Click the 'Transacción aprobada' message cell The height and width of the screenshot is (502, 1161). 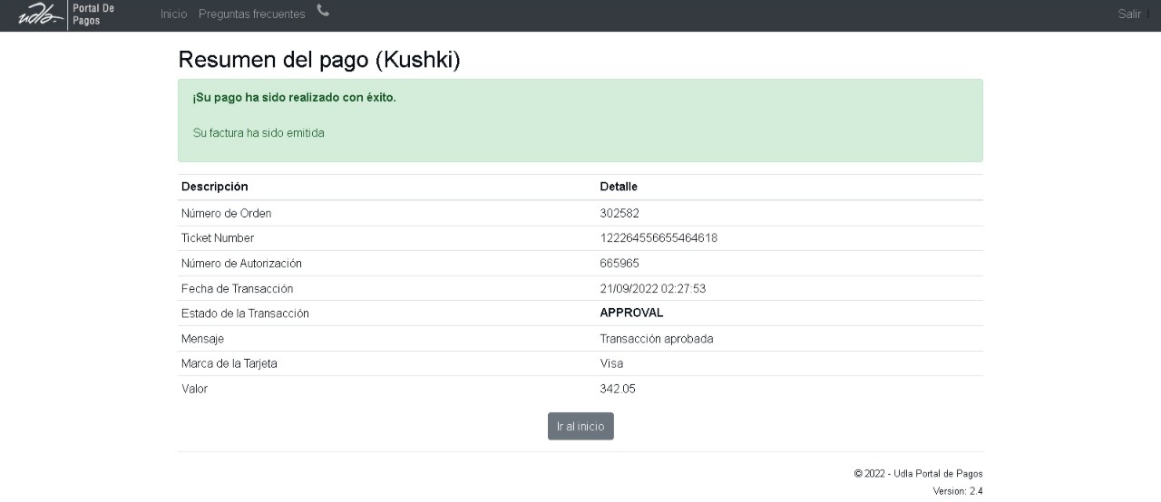tap(656, 339)
